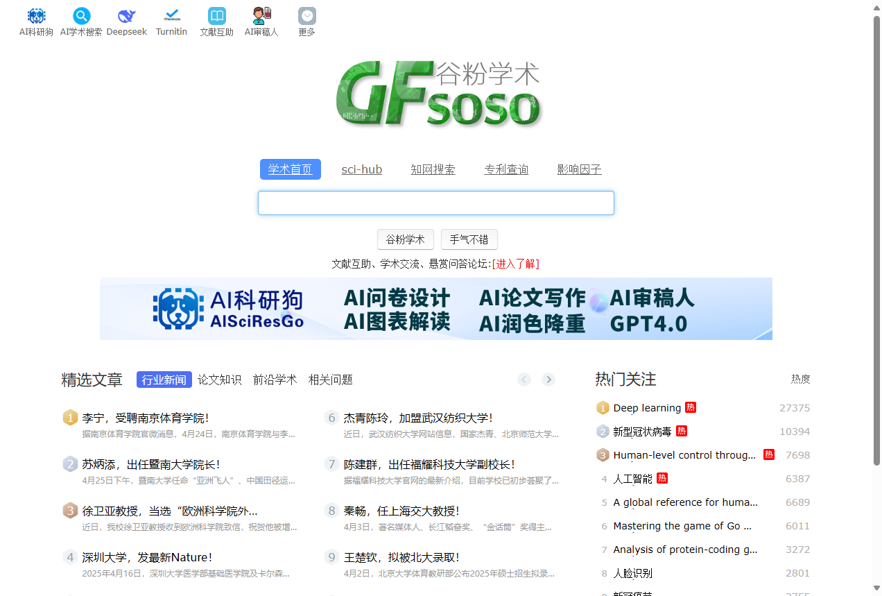
Task: Click the 谷粉学术 search button
Action: click(405, 239)
